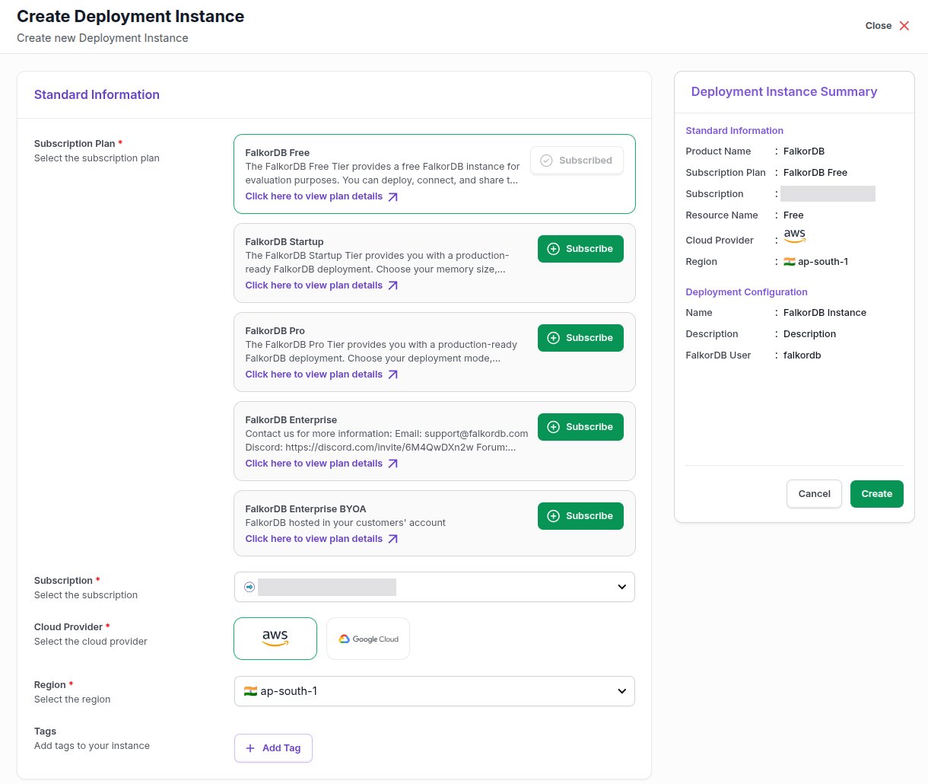Click the red X close icon
Viewport: 928px width, 784px height.
904,26
